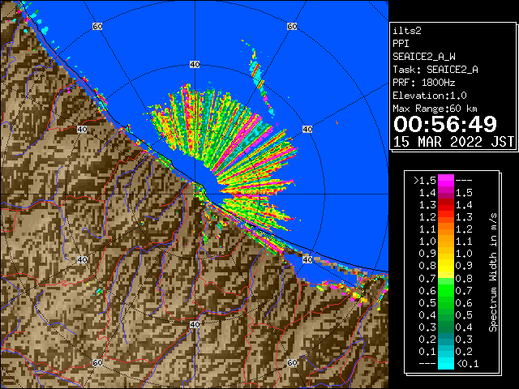Click the 60 km ring label at the bottom-right over land
519x389 pixels.
tap(292, 362)
